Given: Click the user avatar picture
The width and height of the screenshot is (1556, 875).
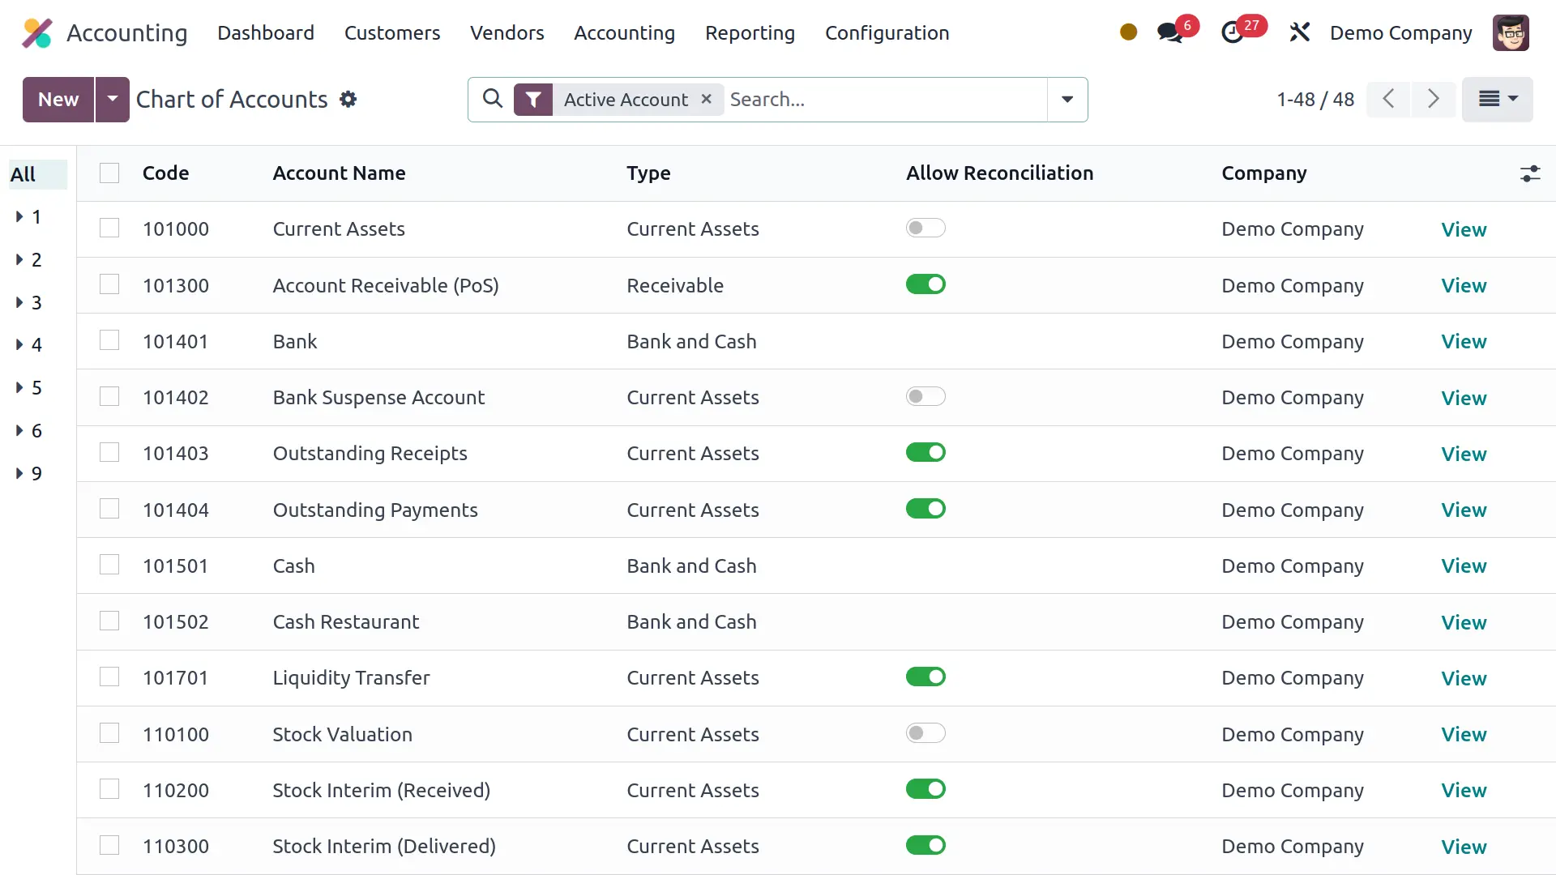Looking at the screenshot, I should coord(1511,33).
